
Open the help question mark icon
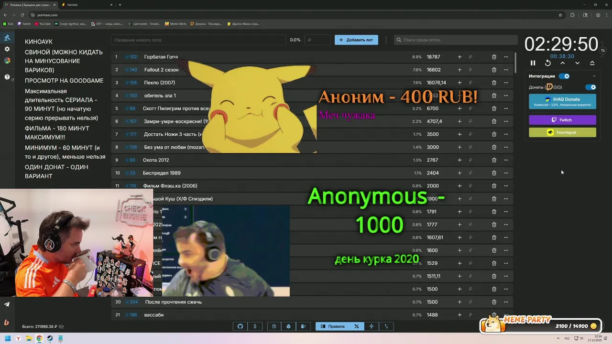(x=7, y=77)
